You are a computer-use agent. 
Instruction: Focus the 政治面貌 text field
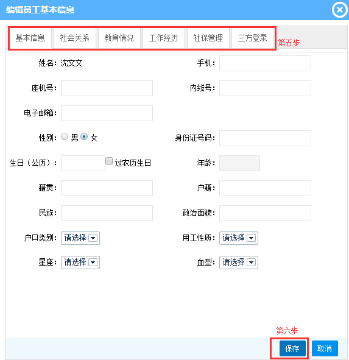pyautogui.click(x=265, y=213)
